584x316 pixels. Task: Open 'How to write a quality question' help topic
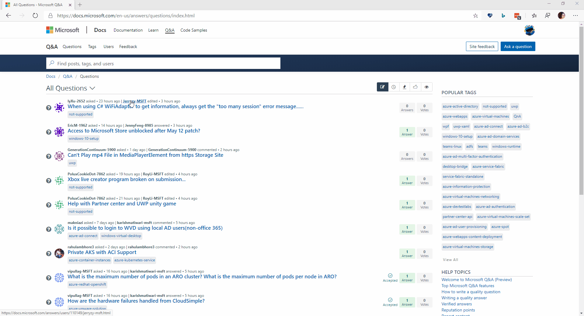471,292
